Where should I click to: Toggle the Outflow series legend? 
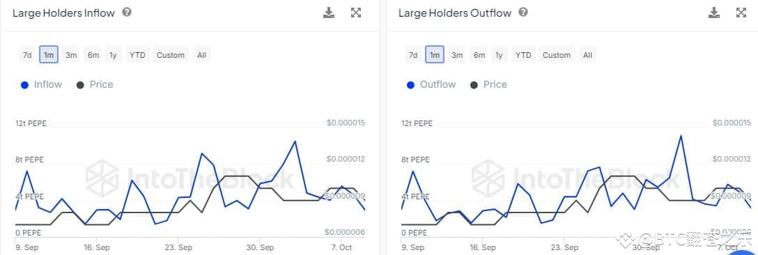(431, 85)
